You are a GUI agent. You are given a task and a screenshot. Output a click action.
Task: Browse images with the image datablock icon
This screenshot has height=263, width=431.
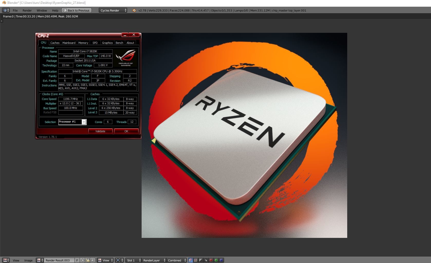[40, 260]
